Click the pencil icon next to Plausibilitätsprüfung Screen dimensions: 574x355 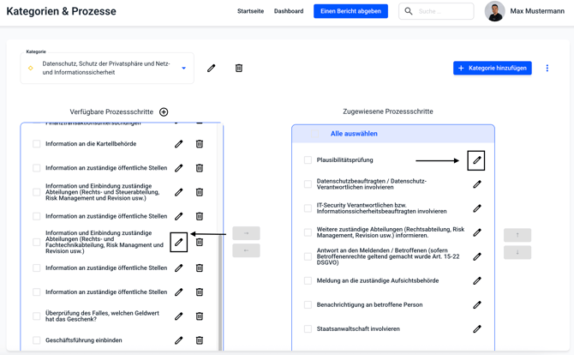point(476,160)
